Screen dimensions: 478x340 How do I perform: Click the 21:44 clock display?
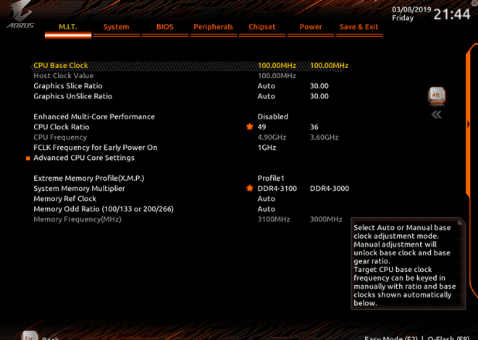pyautogui.click(x=452, y=14)
